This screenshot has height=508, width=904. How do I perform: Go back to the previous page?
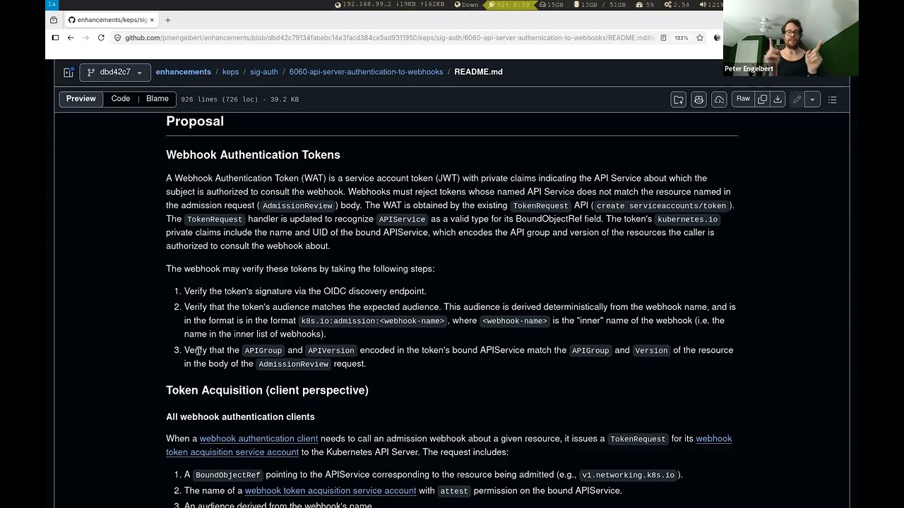click(x=70, y=37)
